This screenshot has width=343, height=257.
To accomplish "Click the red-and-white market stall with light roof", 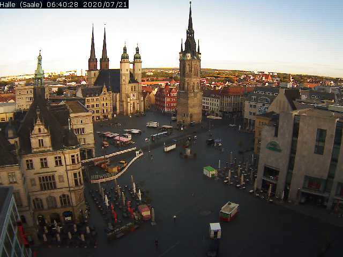I will (x=229, y=211).
